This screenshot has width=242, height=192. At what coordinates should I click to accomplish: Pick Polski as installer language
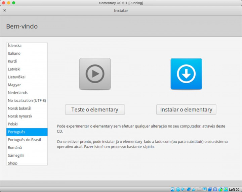(13, 124)
